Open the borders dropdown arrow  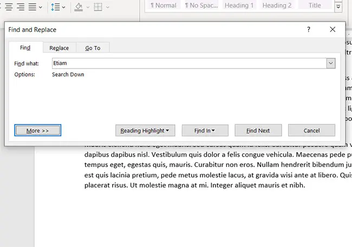tap(107, 7)
